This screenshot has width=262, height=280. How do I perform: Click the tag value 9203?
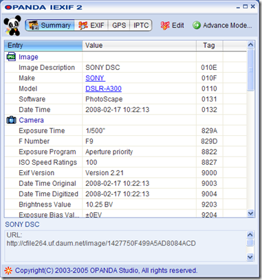click(x=209, y=205)
